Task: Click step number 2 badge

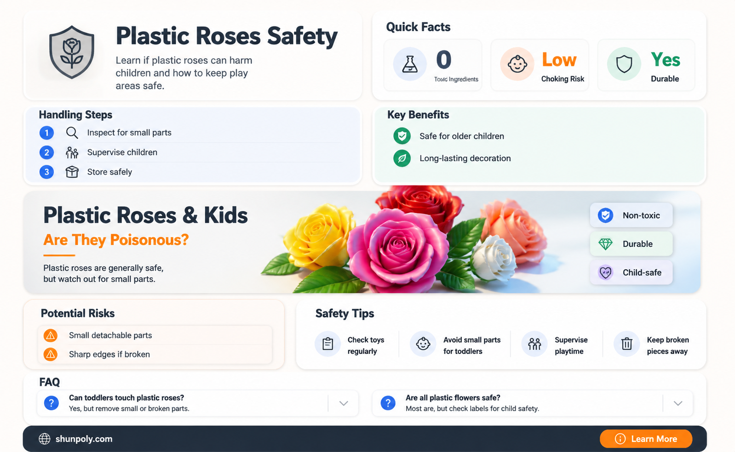Action: point(46,153)
